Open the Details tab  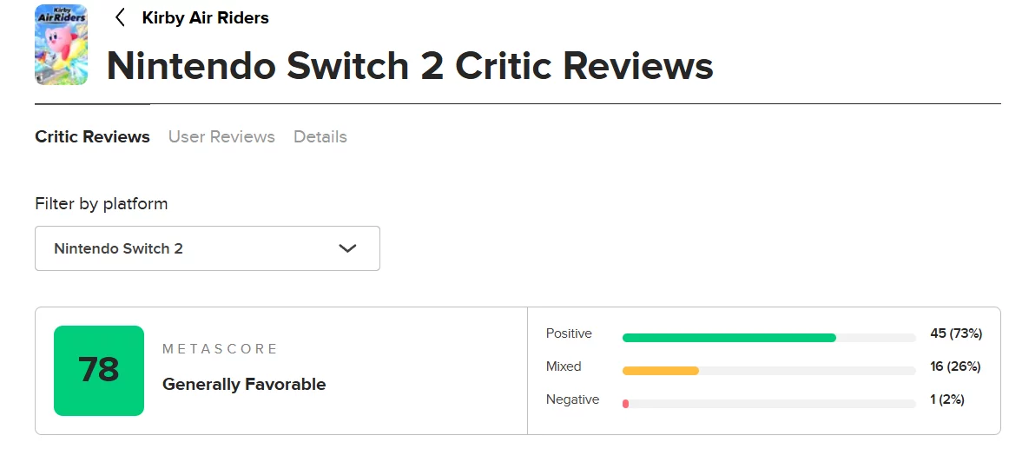(320, 136)
